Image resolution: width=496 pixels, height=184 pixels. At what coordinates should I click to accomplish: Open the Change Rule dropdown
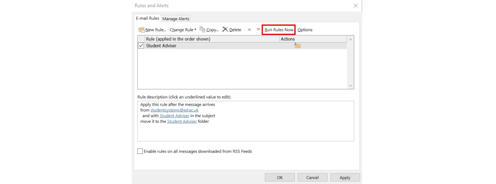tap(183, 30)
